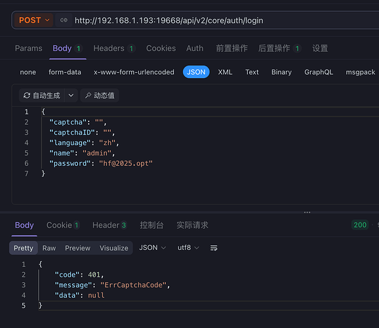Open the utf8 encoding dropdown

point(188,248)
